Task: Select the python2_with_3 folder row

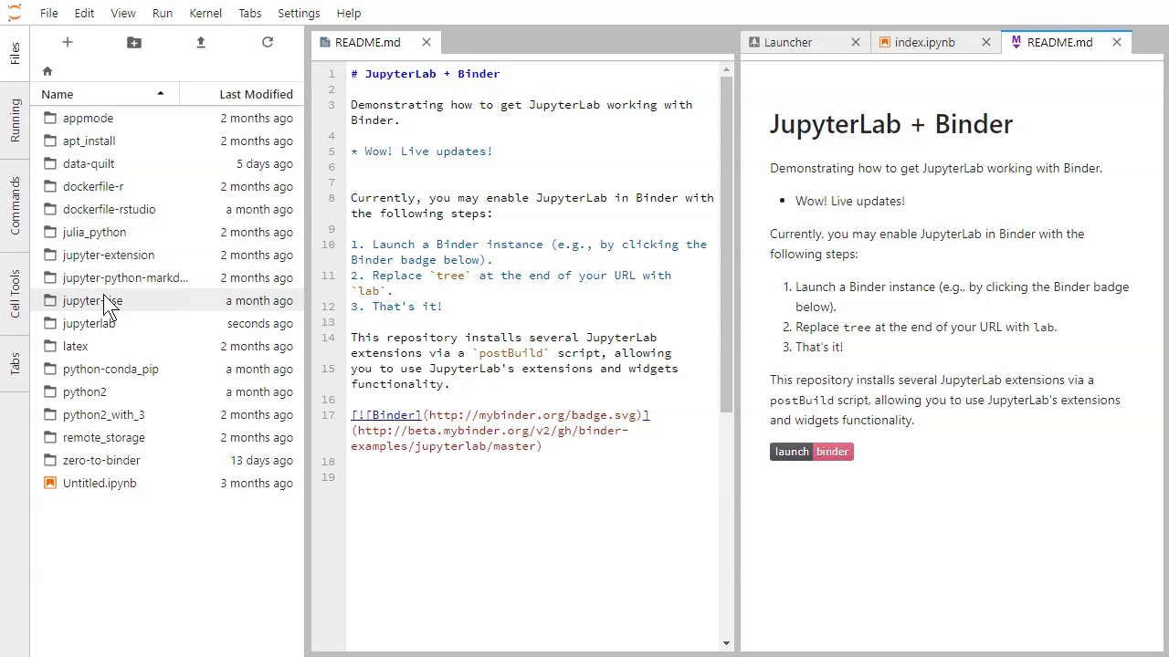Action: (x=169, y=414)
